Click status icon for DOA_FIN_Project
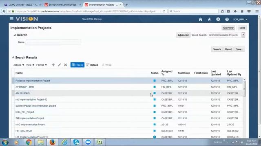261x146 pixels. (x=155, y=112)
